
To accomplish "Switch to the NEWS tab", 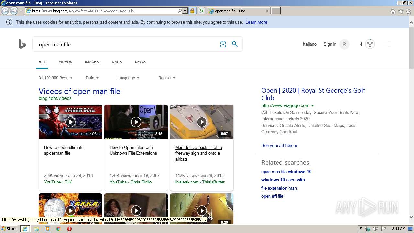I will pos(140,62).
